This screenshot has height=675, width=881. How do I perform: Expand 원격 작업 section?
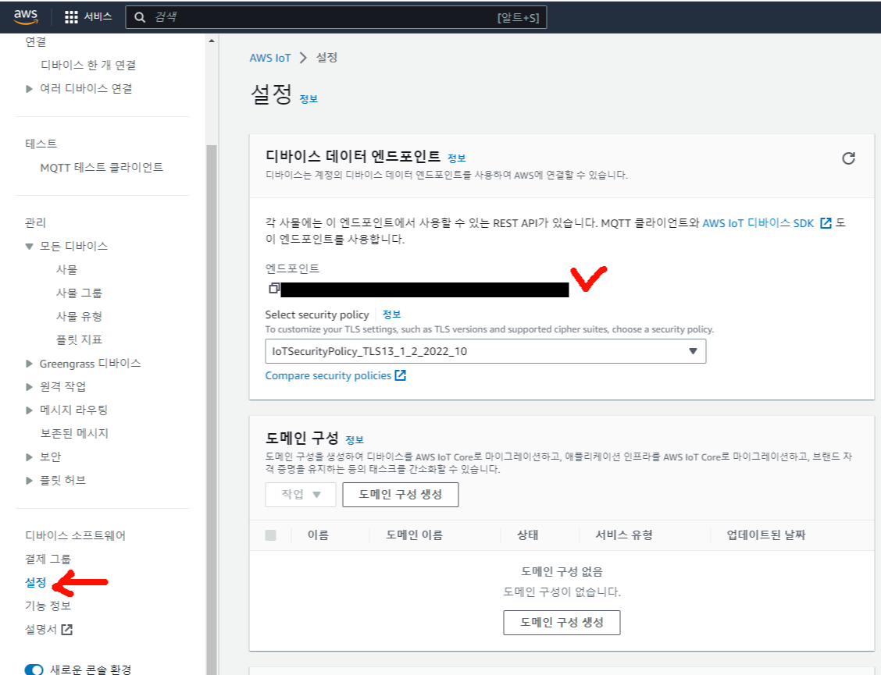[29, 387]
